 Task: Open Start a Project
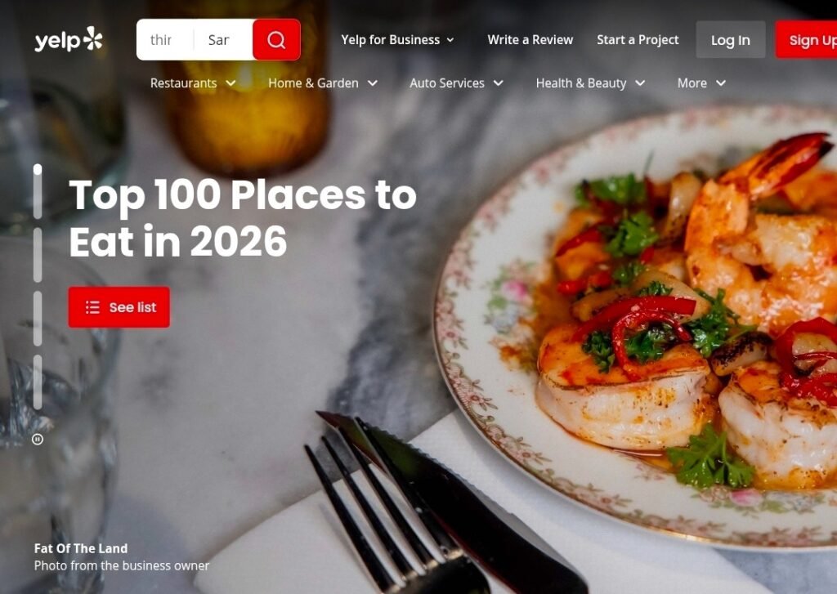(638, 40)
